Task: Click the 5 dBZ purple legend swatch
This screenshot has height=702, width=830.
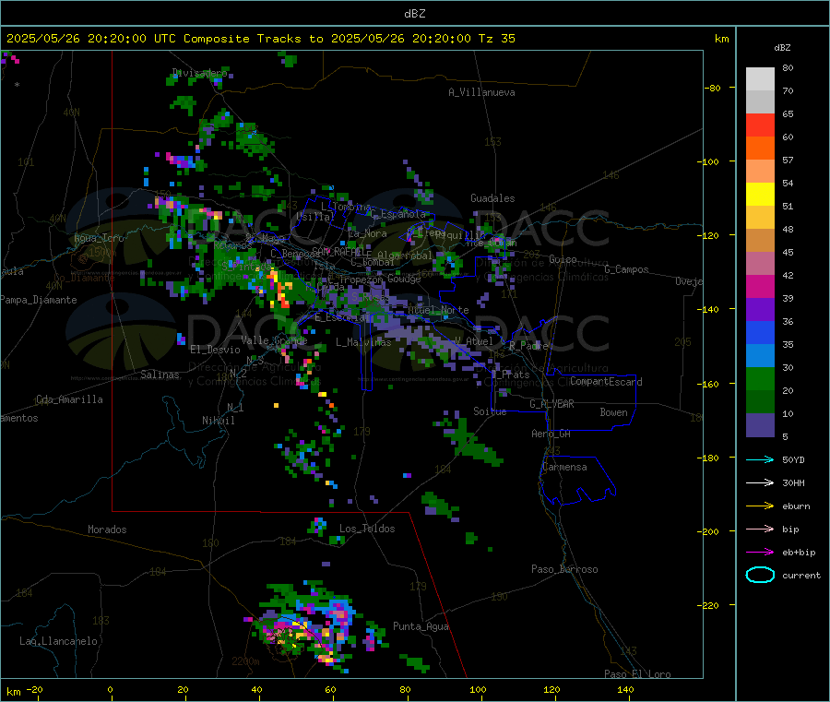Action: pos(760,425)
